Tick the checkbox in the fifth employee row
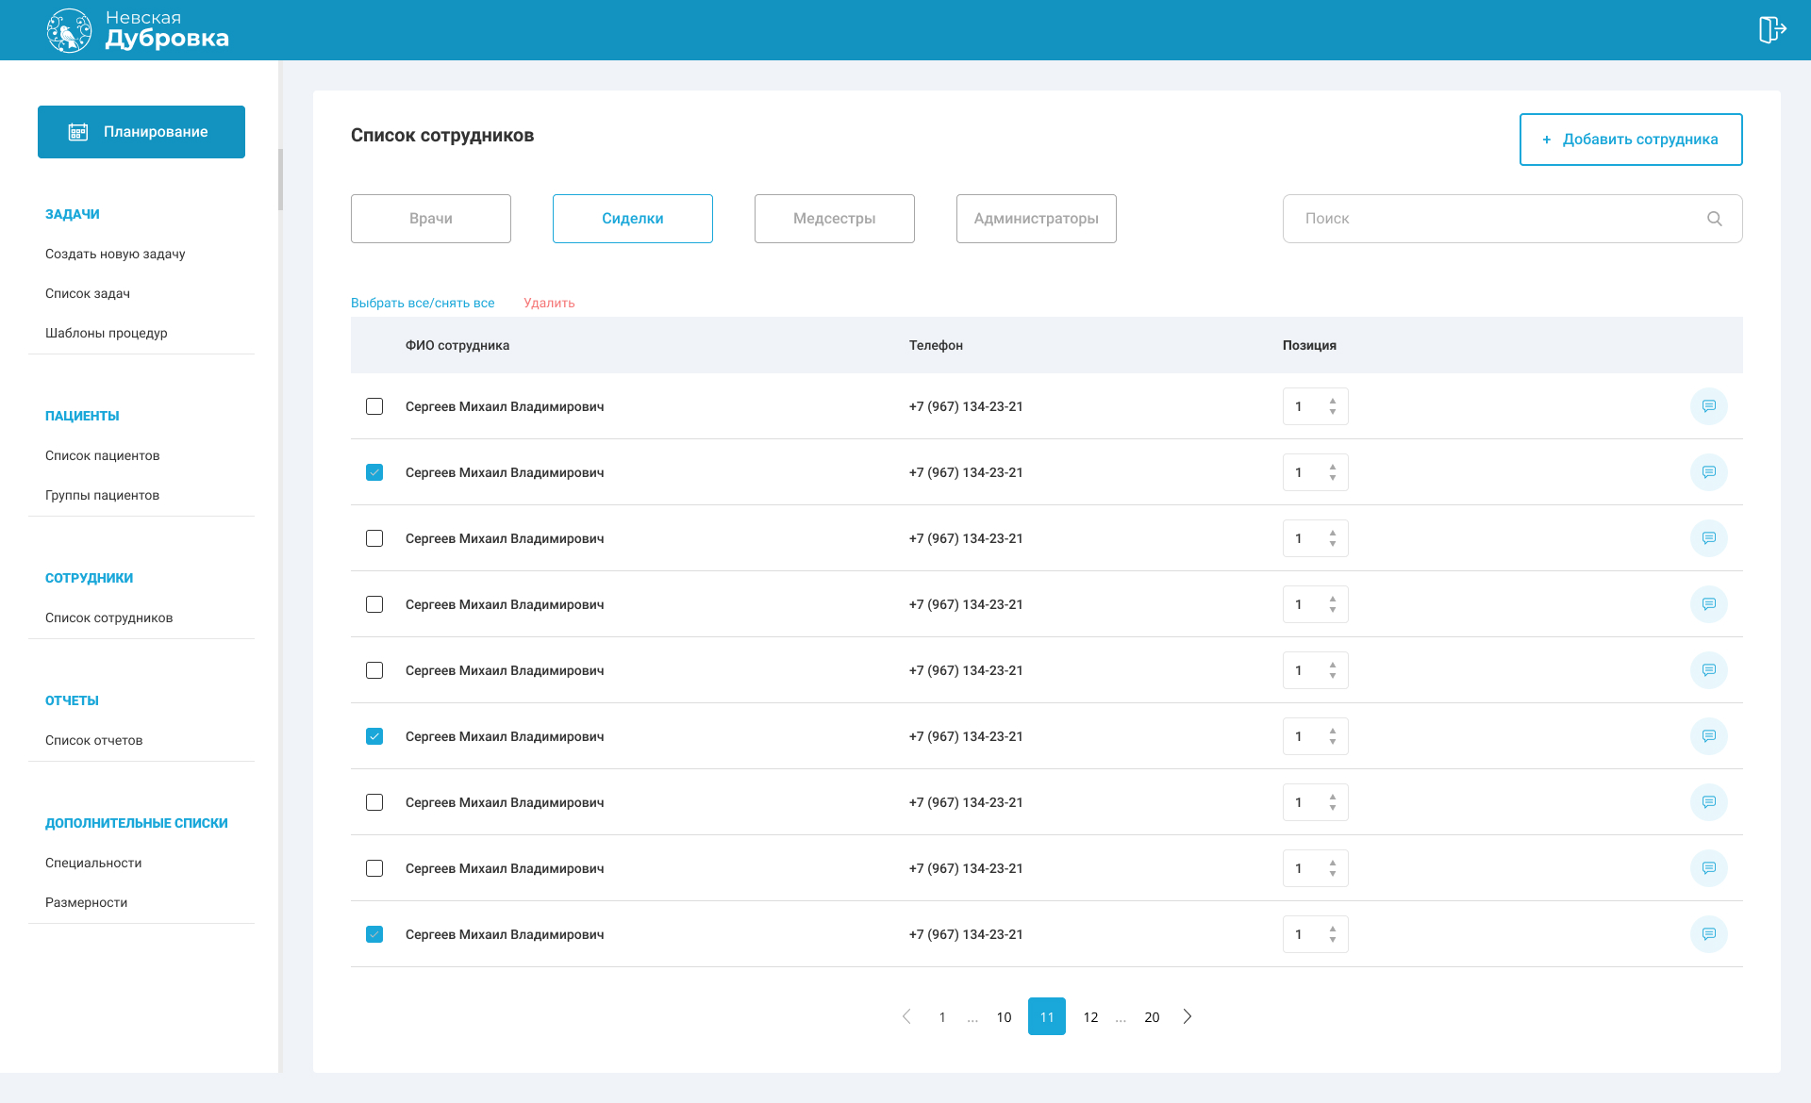 pyautogui.click(x=374, y=670)
